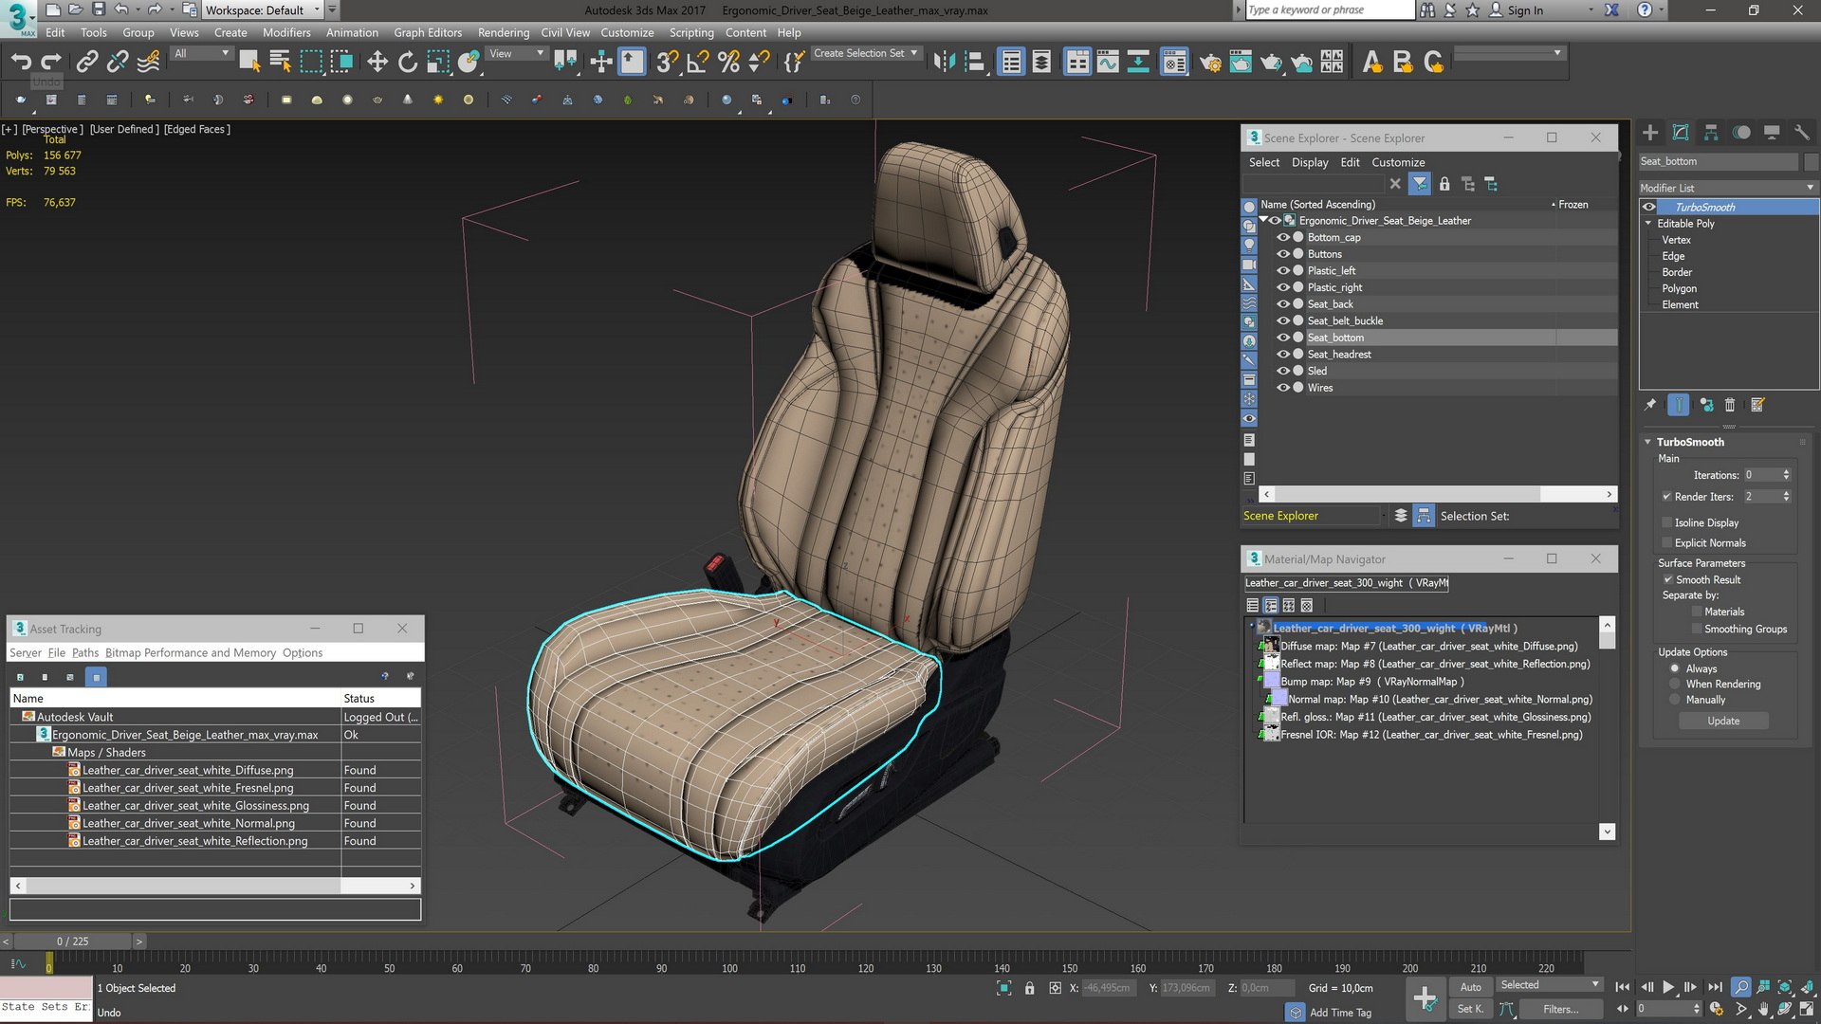Image resolution: width=1821 pixels, height=1024 pixels.
Task: Select Polygon sub-object level
Action: [x=1679, y=289]
